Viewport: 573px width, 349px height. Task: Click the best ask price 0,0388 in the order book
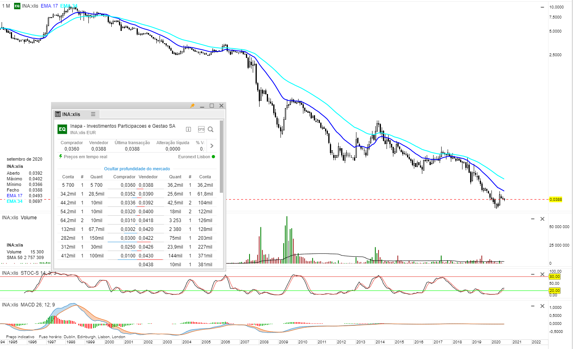point(146,185)
